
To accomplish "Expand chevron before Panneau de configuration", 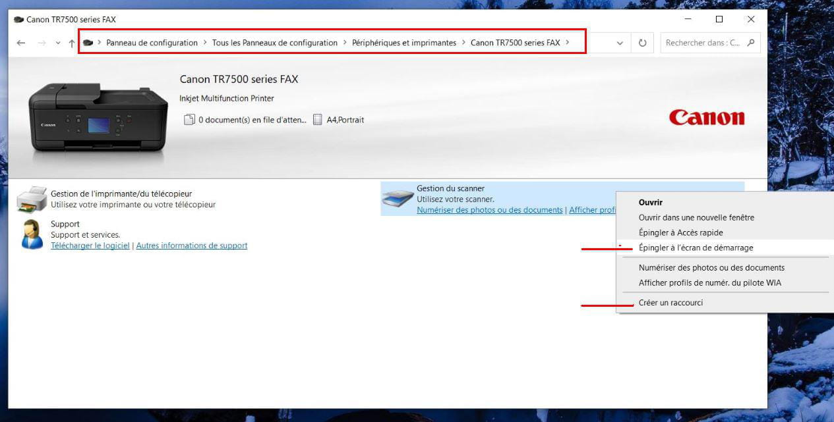I will (100, 43).
